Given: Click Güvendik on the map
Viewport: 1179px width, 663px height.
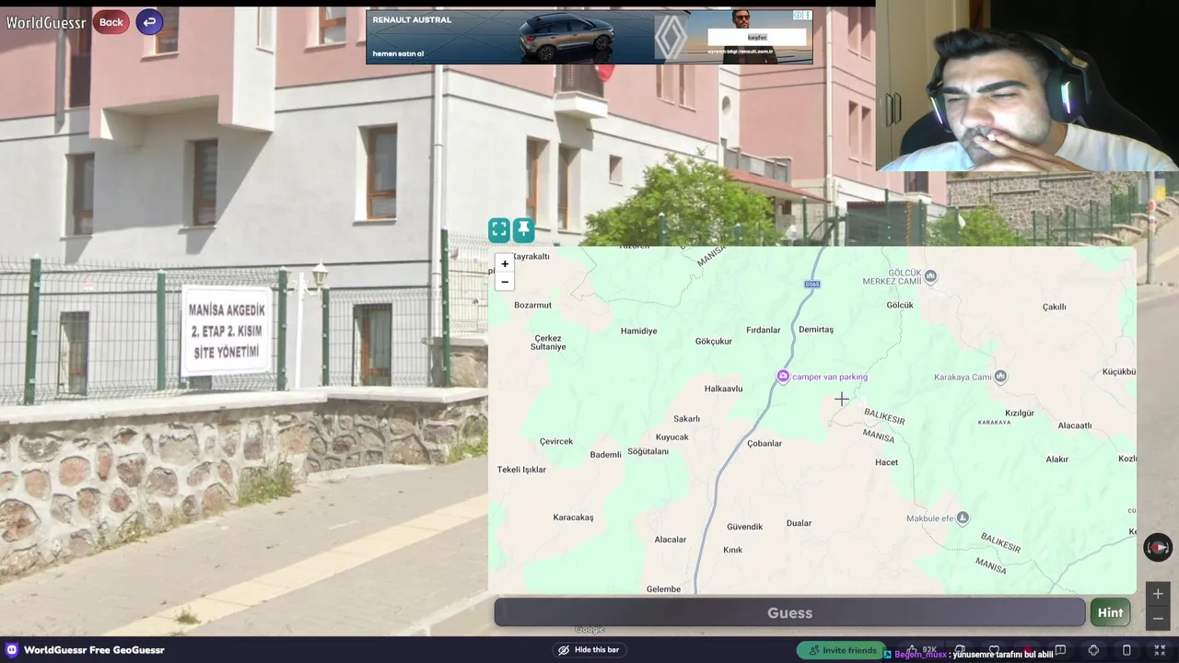Looking at the screenshot, I should tap(744, 527).
